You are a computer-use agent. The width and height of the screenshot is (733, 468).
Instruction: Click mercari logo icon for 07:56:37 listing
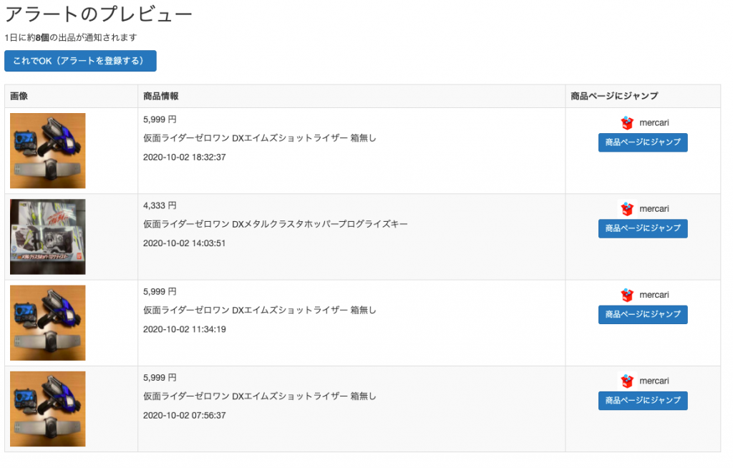pyautogui.click(x=627, y=381)
